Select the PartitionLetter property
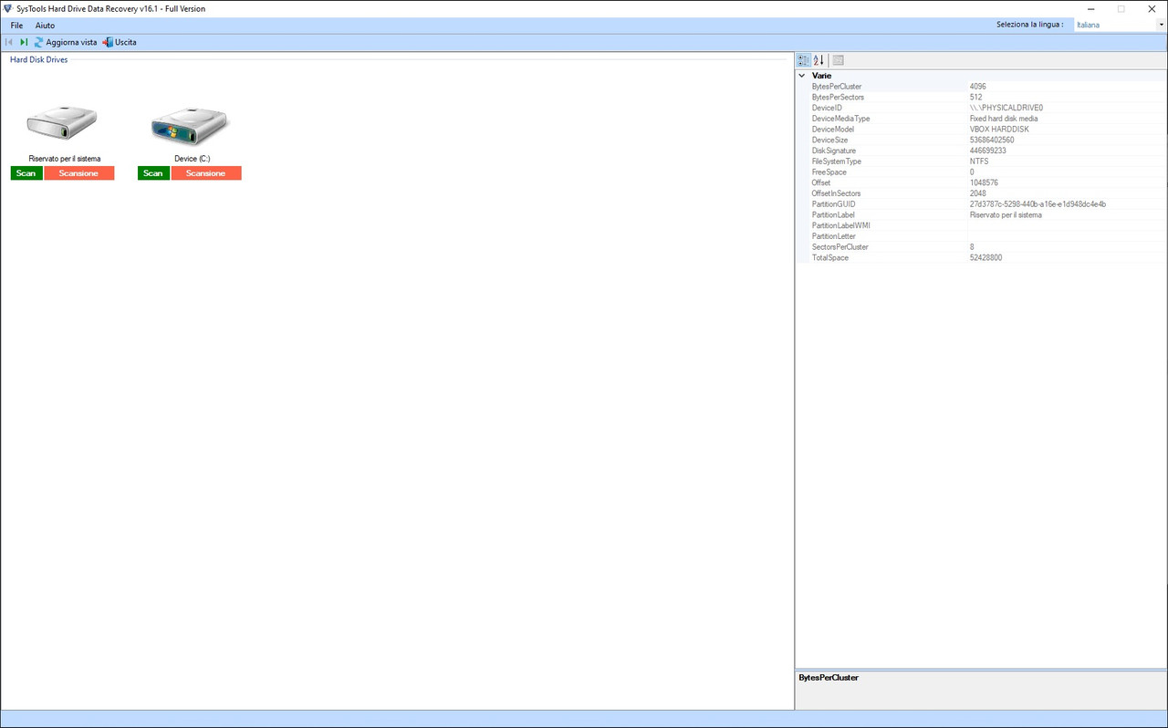Screen dimensions: 1168x728 [834, 236]
